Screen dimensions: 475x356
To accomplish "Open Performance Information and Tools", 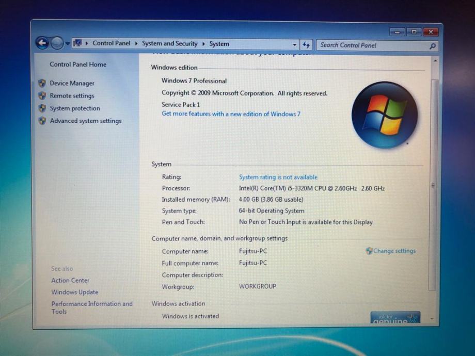I will (92, 308).
